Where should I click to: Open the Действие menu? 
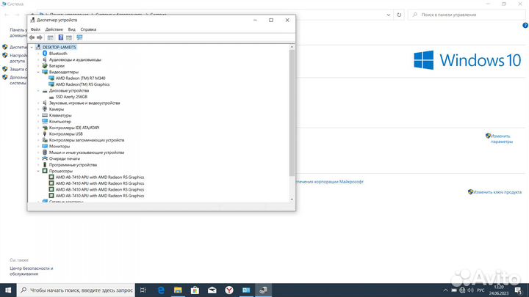[x=54, y=29]
